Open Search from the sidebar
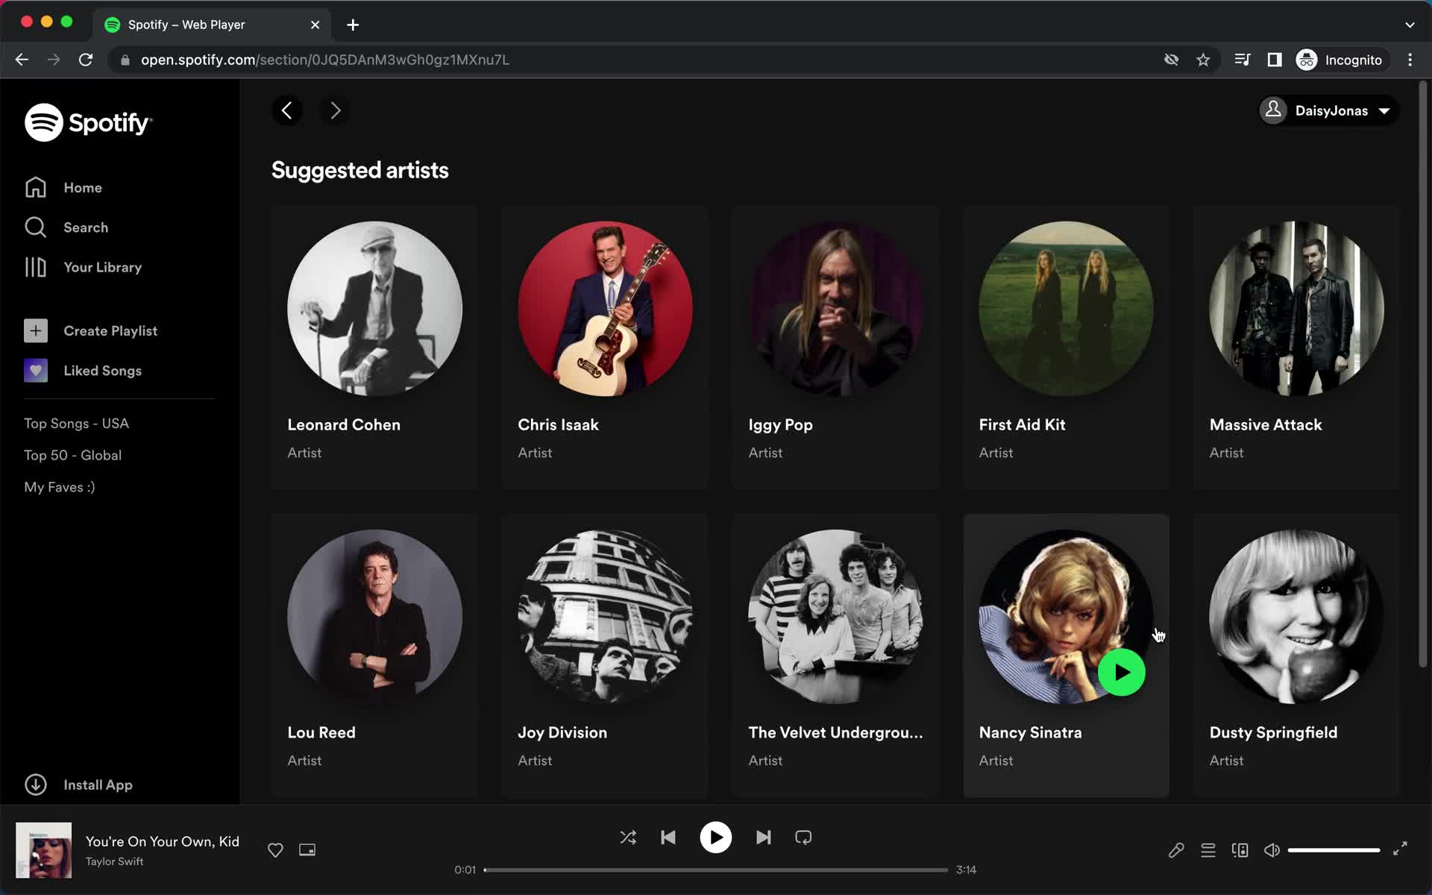 pos(66,227)
